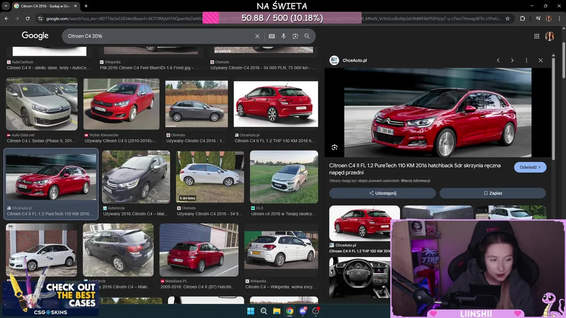566x318 pixels.
Task: Click 'Citroën C4 – Wikipedia, wolna ency' caption
Action: coord(281,287)
